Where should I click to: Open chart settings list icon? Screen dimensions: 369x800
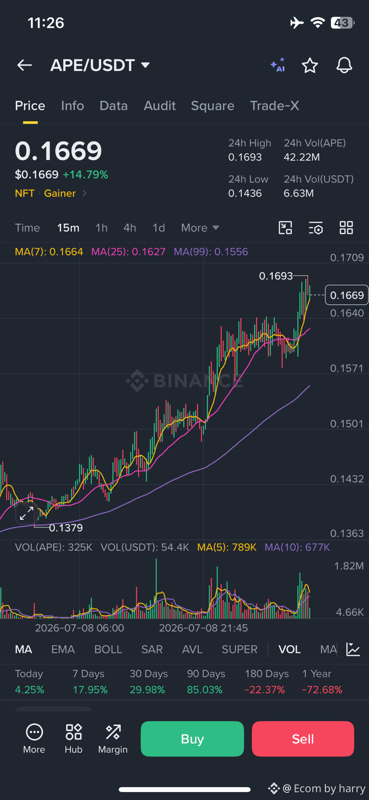(316, 228)
